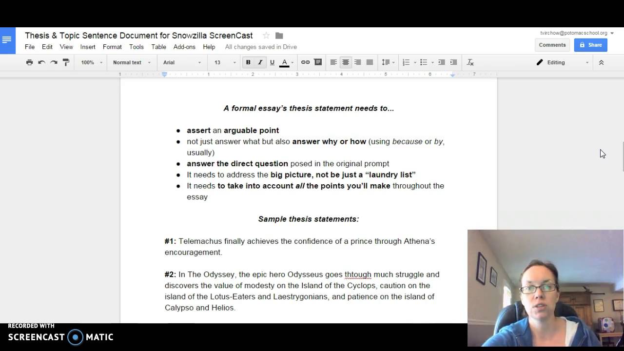Open the Help menu
Viewport: 624px width, 351px height.
pos(209,47)
